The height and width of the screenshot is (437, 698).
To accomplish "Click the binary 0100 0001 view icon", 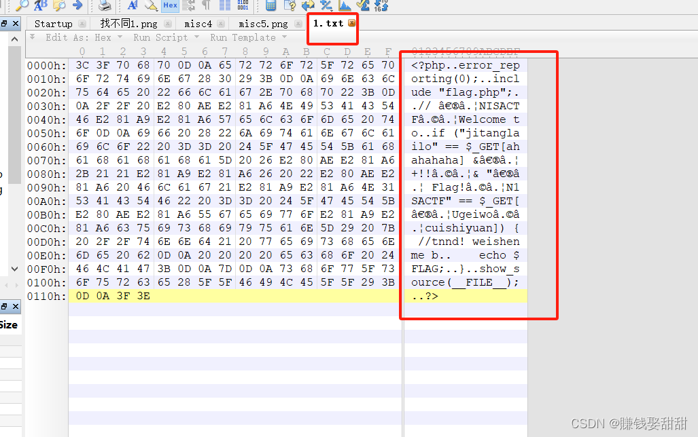I will (243, 5).
